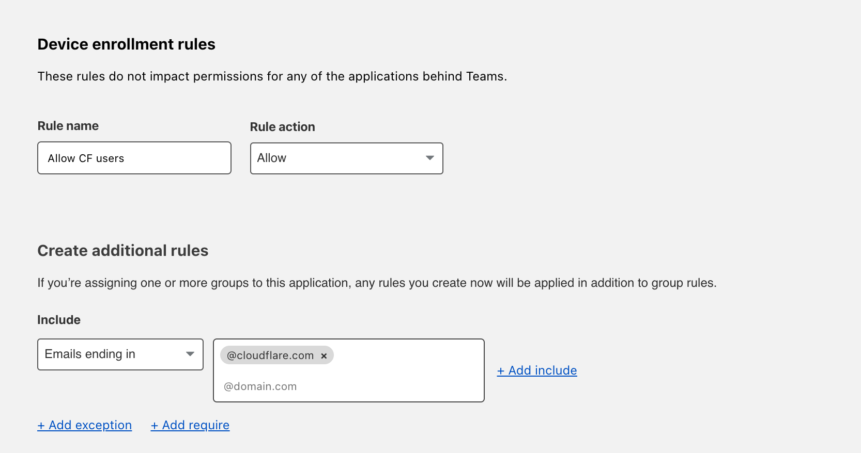The height and width of the screenshot is (453, 861).
Task: Click the paragraph about assigning group rules
Action: point(377,283)
